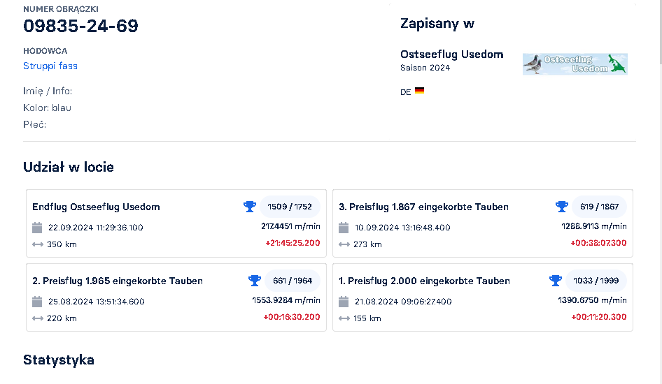The height and width of the screenshot is (384, 662).
Task: Click trophy icon on Endflug Ostseeflug Usedom card
Action: pyautogui.click(x=250, y=207)
